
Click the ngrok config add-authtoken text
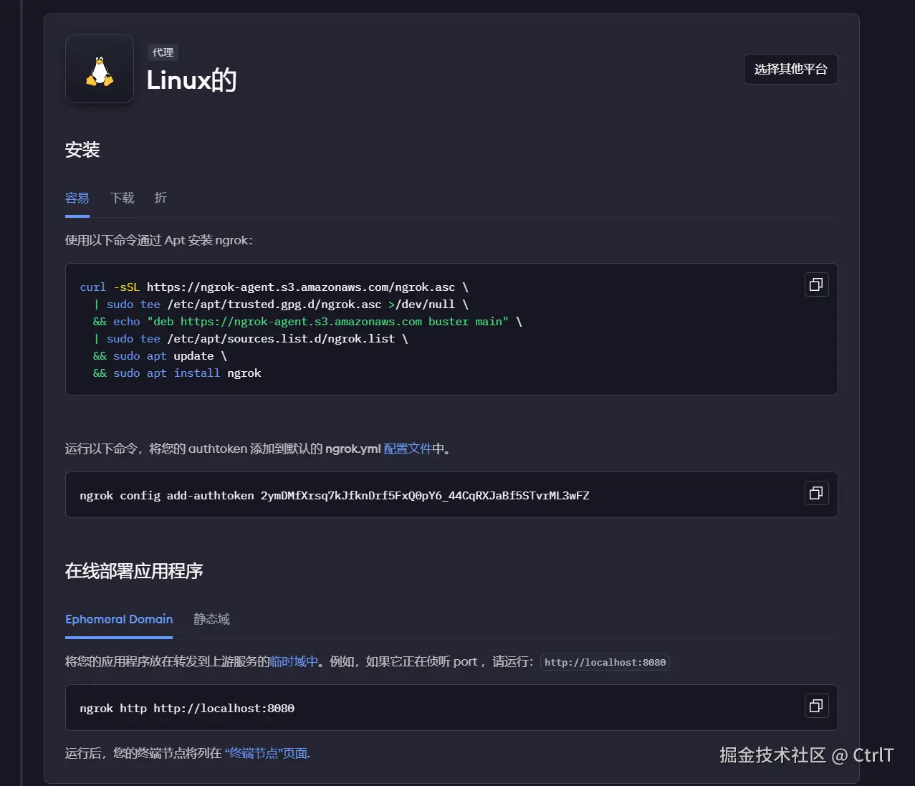[x=335, y=496]
